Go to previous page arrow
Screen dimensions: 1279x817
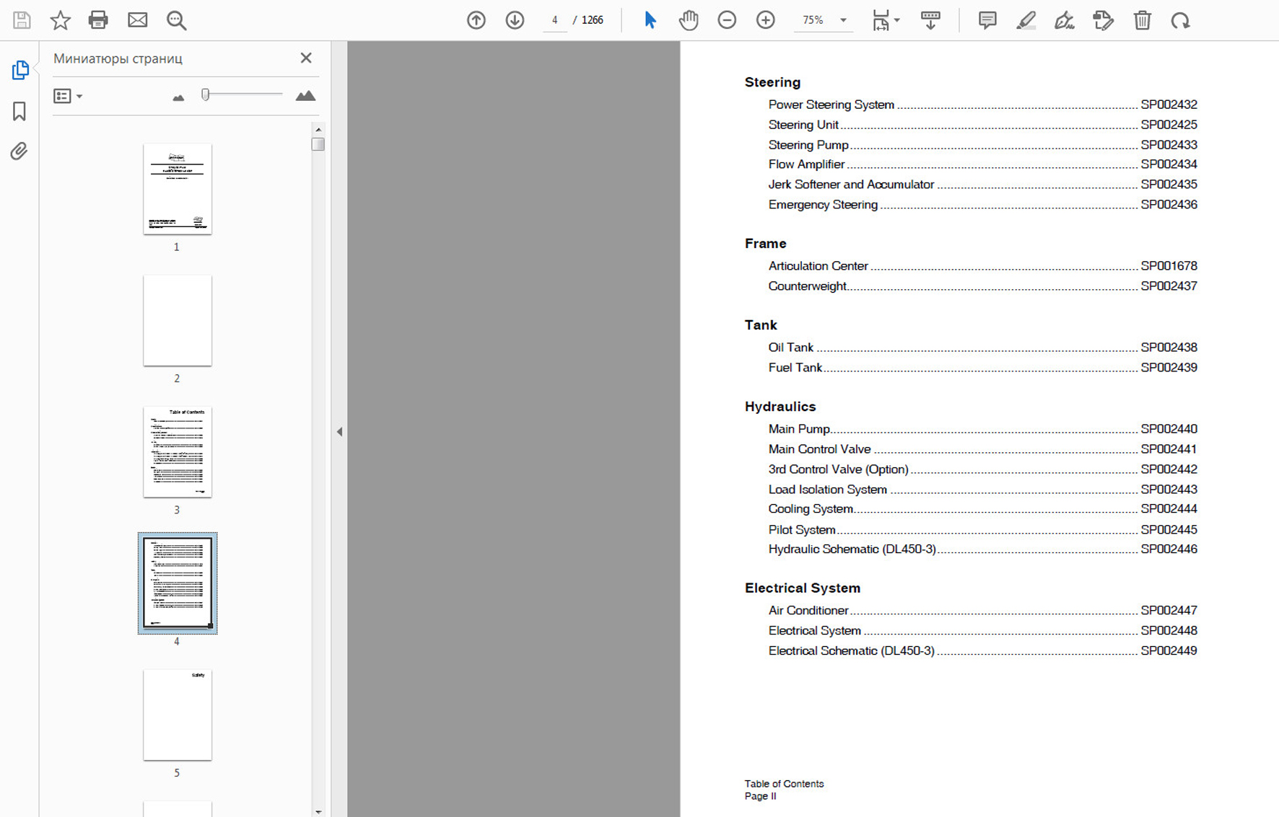point(476,20)
